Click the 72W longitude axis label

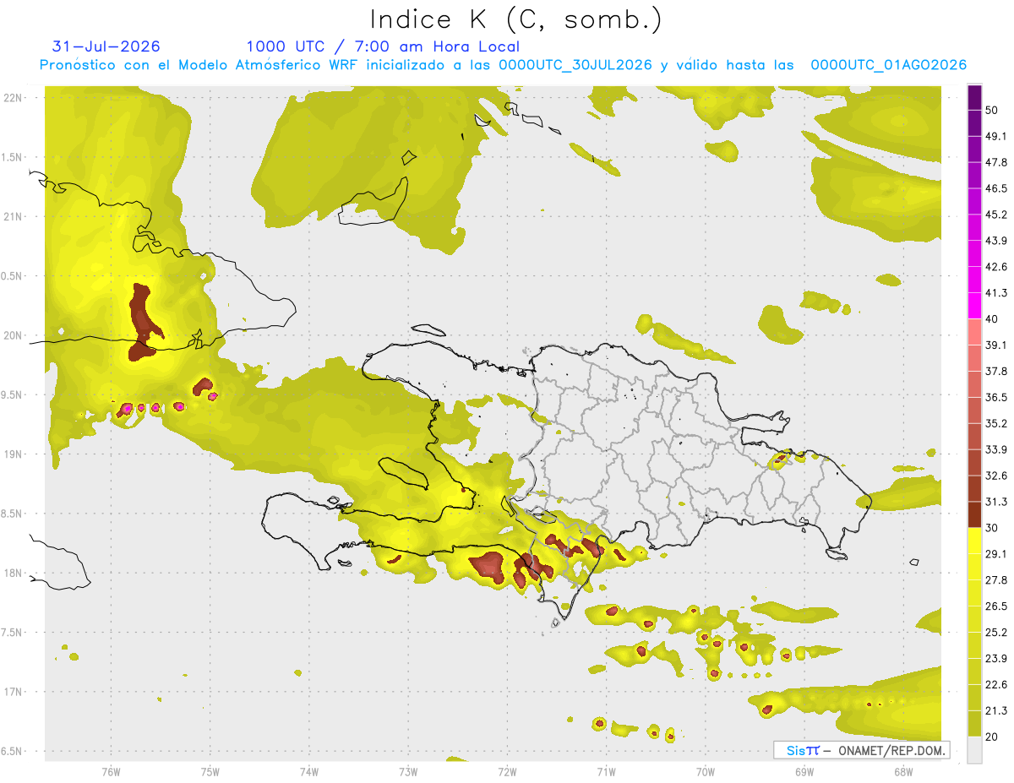(x=507, y=771)
